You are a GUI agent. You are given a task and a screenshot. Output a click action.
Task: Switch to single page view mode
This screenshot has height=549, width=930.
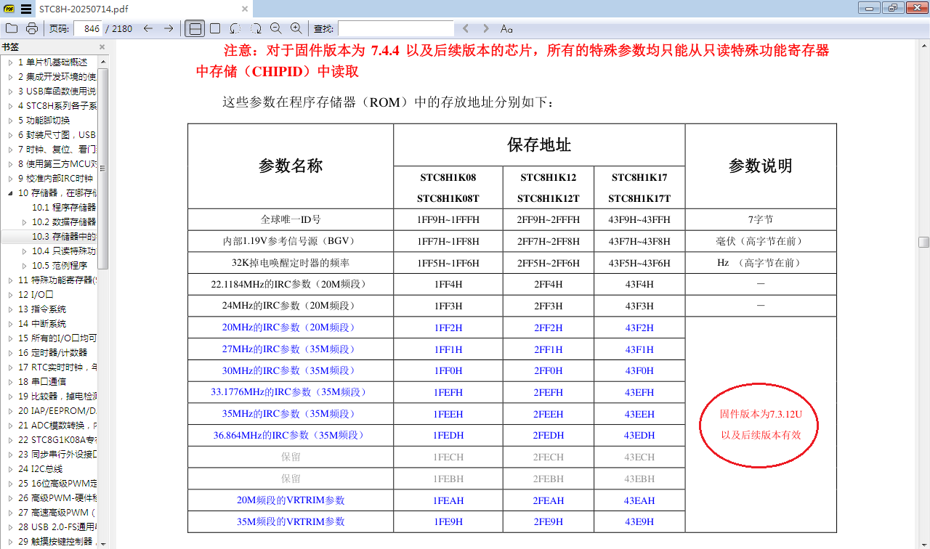pyautogui.click(x=215, y=28)
